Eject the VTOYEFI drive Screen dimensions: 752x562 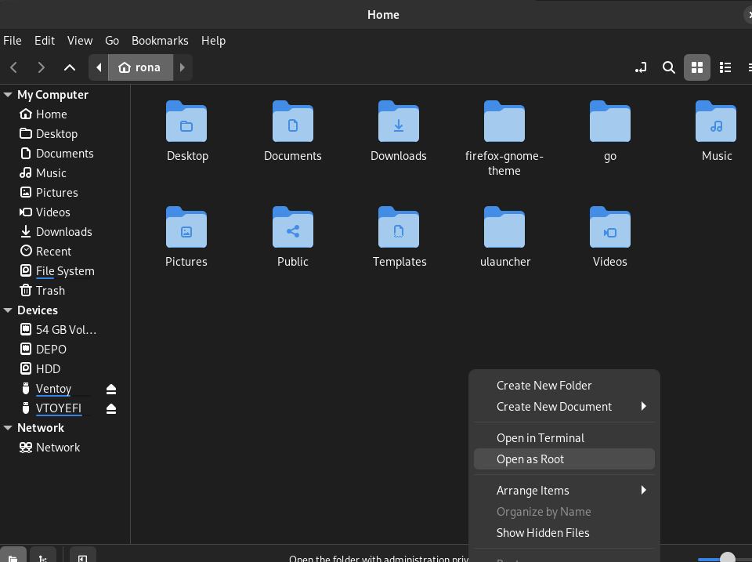[x=111, y=408]
